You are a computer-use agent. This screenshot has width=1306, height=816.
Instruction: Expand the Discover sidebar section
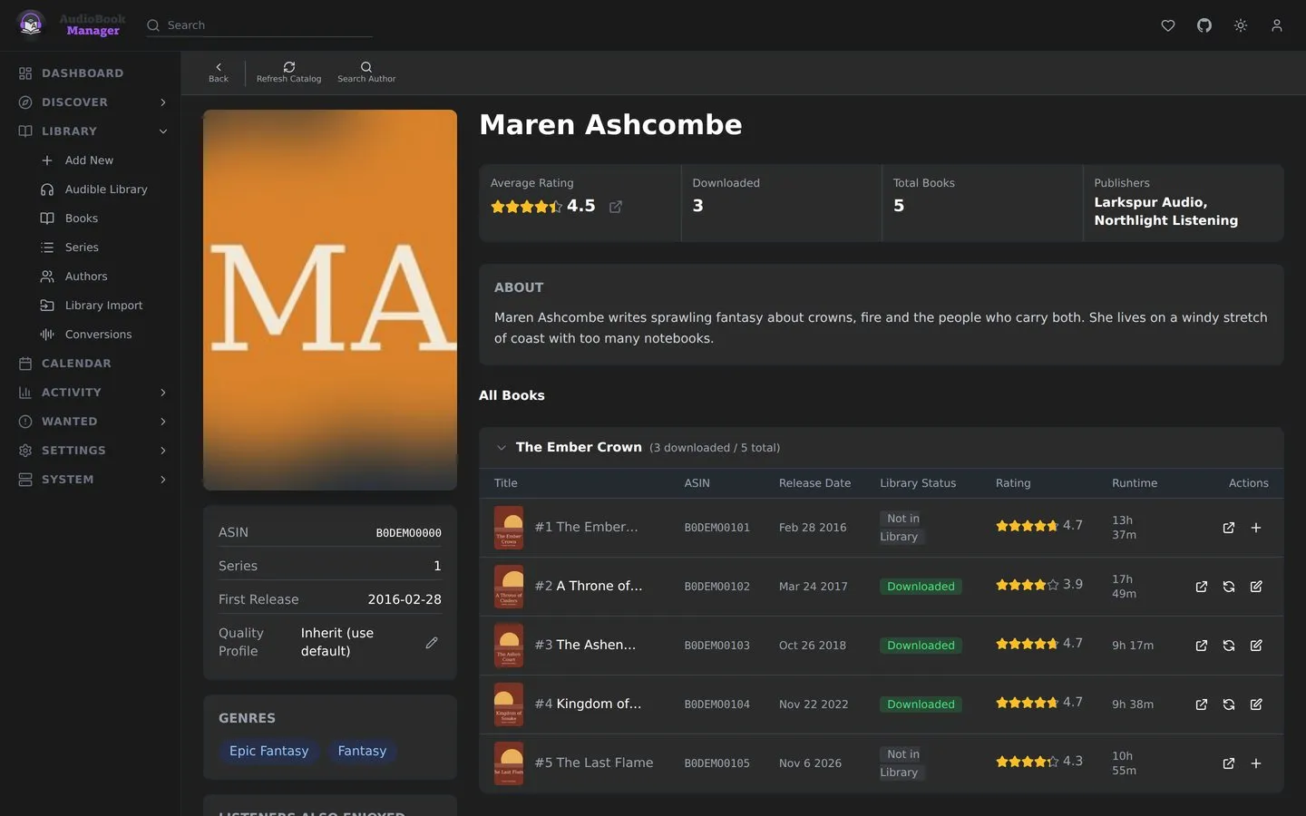point(163,102)
